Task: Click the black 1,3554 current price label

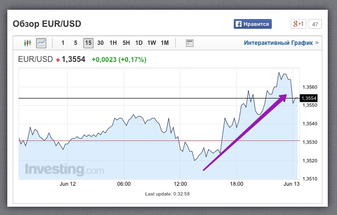Action: 309,98
